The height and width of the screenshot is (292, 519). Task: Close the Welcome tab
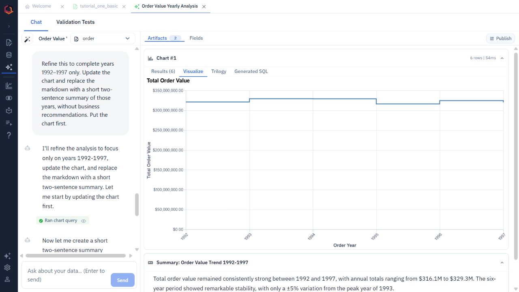pos(62,6)
